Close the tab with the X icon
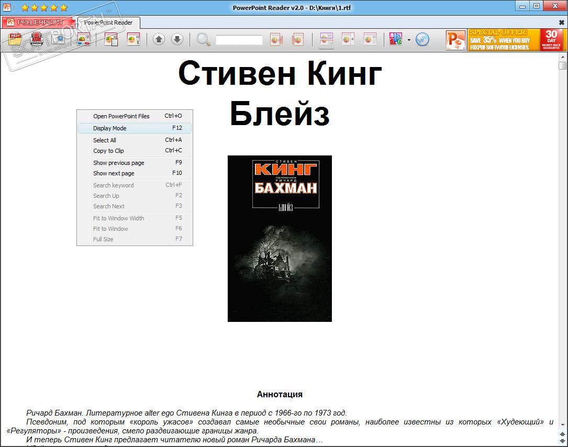Screen dimensions: 568x447 pos(562,23)
